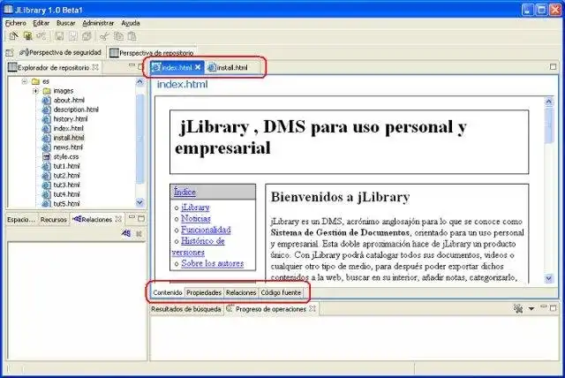Open the Código fuente tab
Screen dimensions: 565x378
point(281,292)
